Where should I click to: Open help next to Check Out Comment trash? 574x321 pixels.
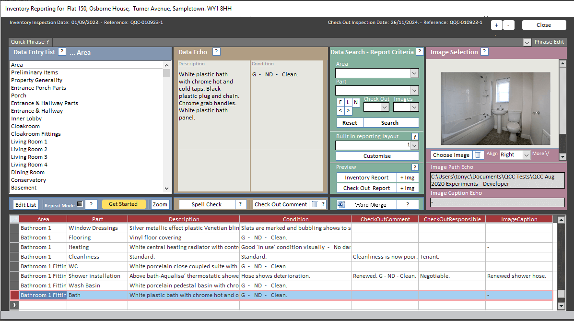(x=323, y=204)
